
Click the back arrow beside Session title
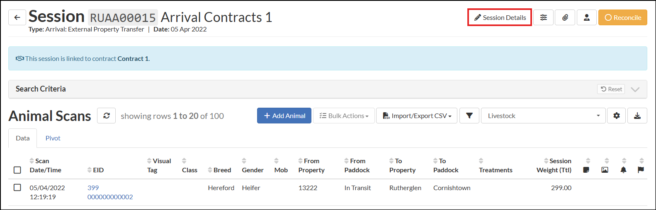17,17
